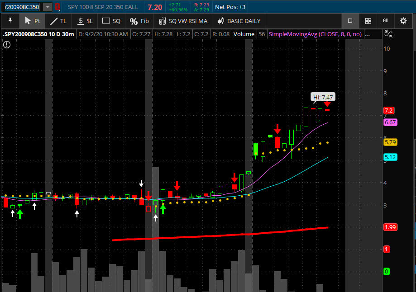Click the Hi: 7.47 price bubble
The height and width of the screenshot is (292, 416).
coord(323,97)
